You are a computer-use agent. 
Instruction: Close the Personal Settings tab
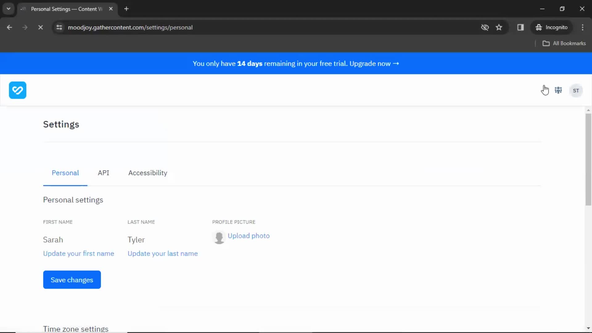click(111, 9)
